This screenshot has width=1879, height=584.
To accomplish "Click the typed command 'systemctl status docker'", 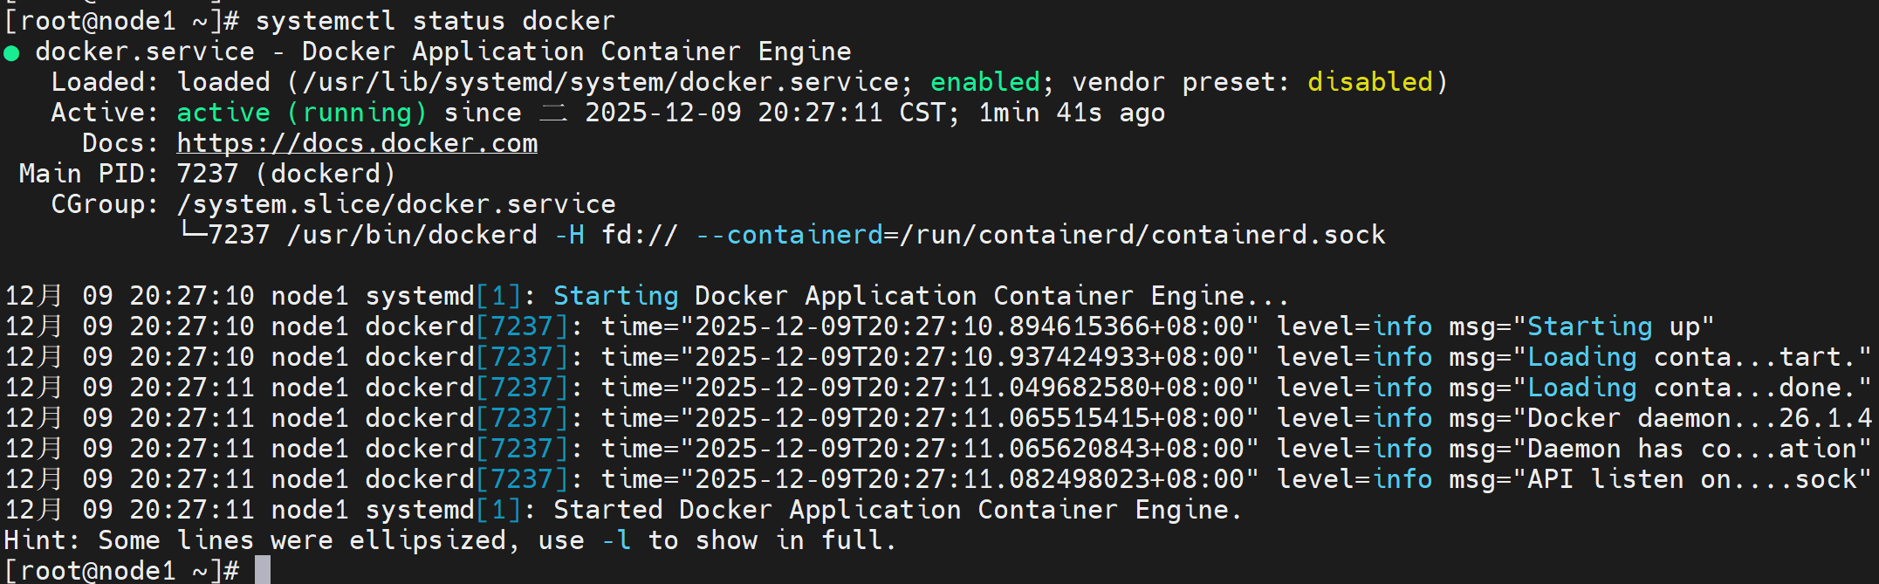I will (x=435, y=21).
